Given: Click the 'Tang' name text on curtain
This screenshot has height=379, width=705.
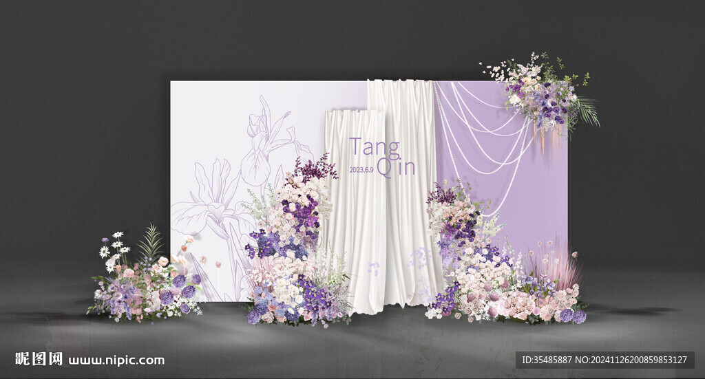Looking at the screenshot, I should click(375, 148).
